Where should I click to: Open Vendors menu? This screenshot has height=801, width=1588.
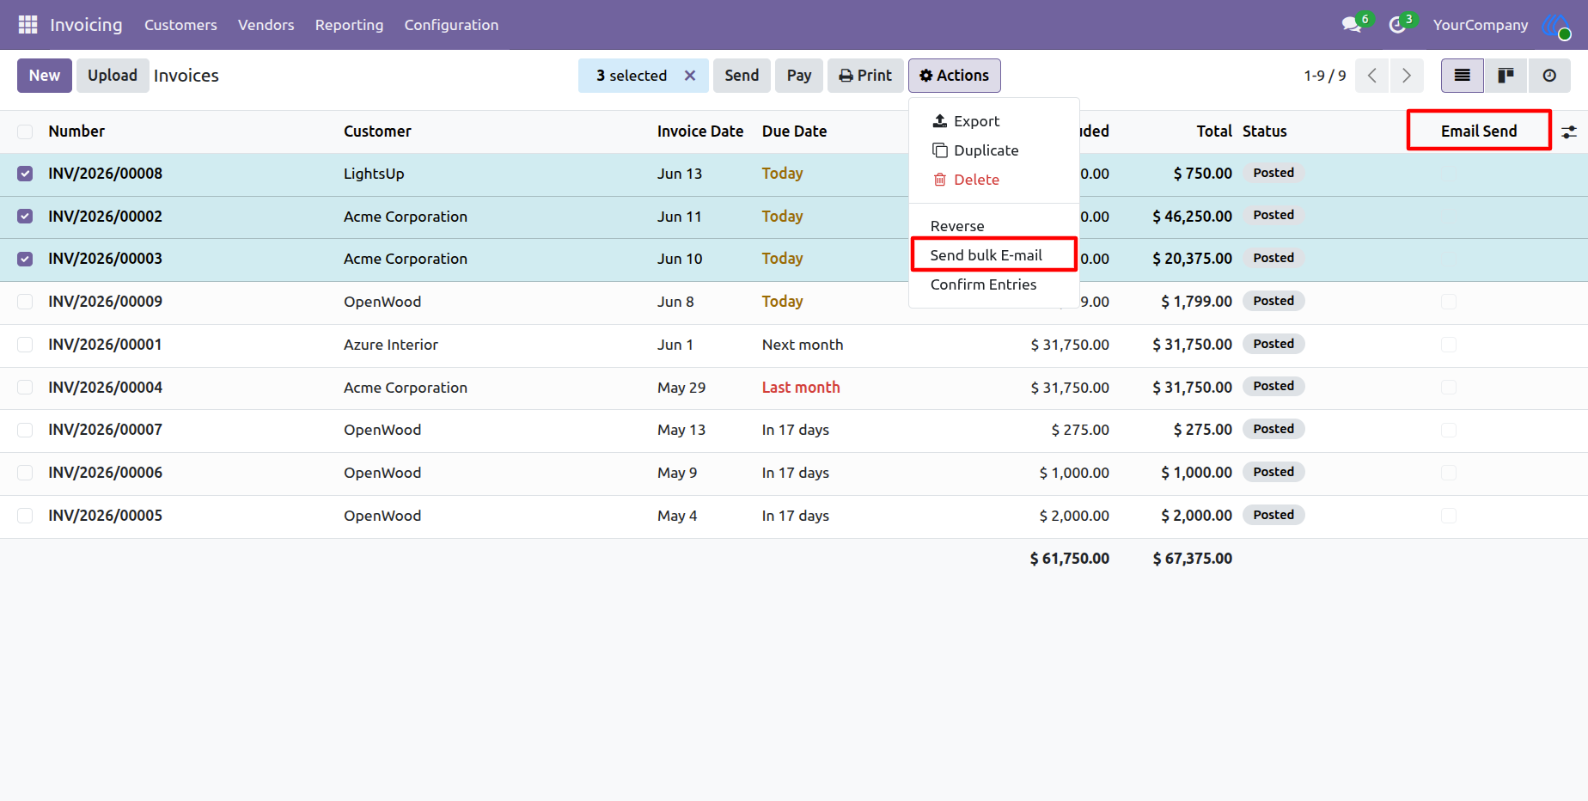(266, 25)
